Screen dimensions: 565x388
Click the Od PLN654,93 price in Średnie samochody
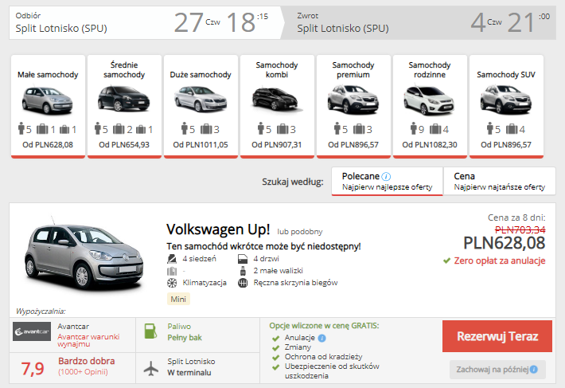[x=124, y=145]
